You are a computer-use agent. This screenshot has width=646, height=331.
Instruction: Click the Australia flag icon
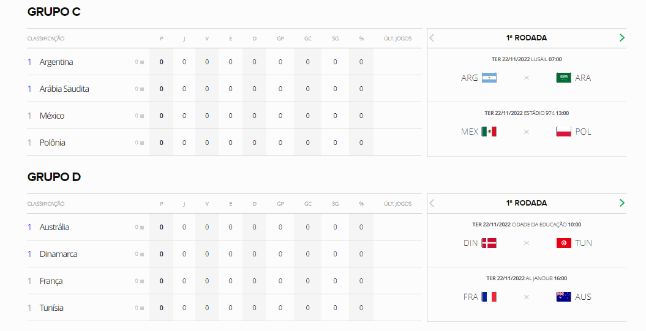pos(563,297)
